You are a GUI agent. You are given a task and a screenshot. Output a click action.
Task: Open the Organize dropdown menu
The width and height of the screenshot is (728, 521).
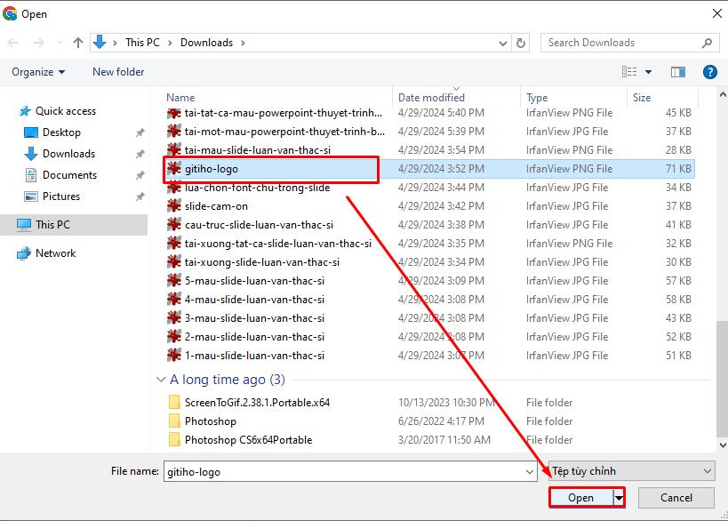[36, 72]
